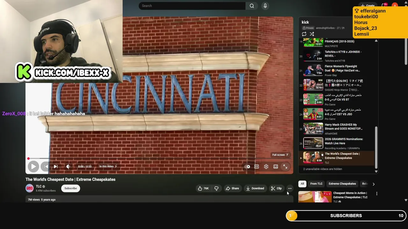This screenshot has width=408, height=229.
Task: Click the page scrollbar down arrow
Action: click(406, 200)
